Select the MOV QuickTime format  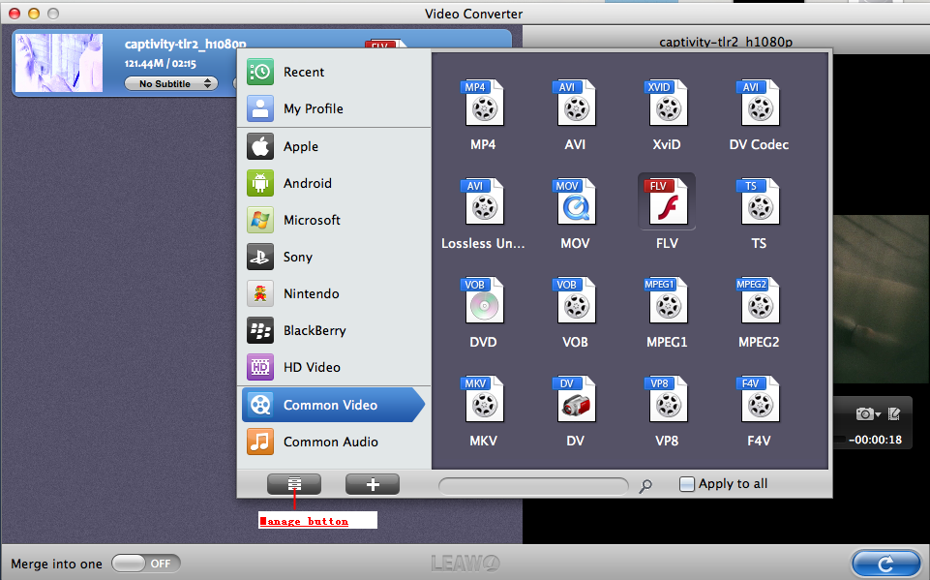(x=575, y=202)
